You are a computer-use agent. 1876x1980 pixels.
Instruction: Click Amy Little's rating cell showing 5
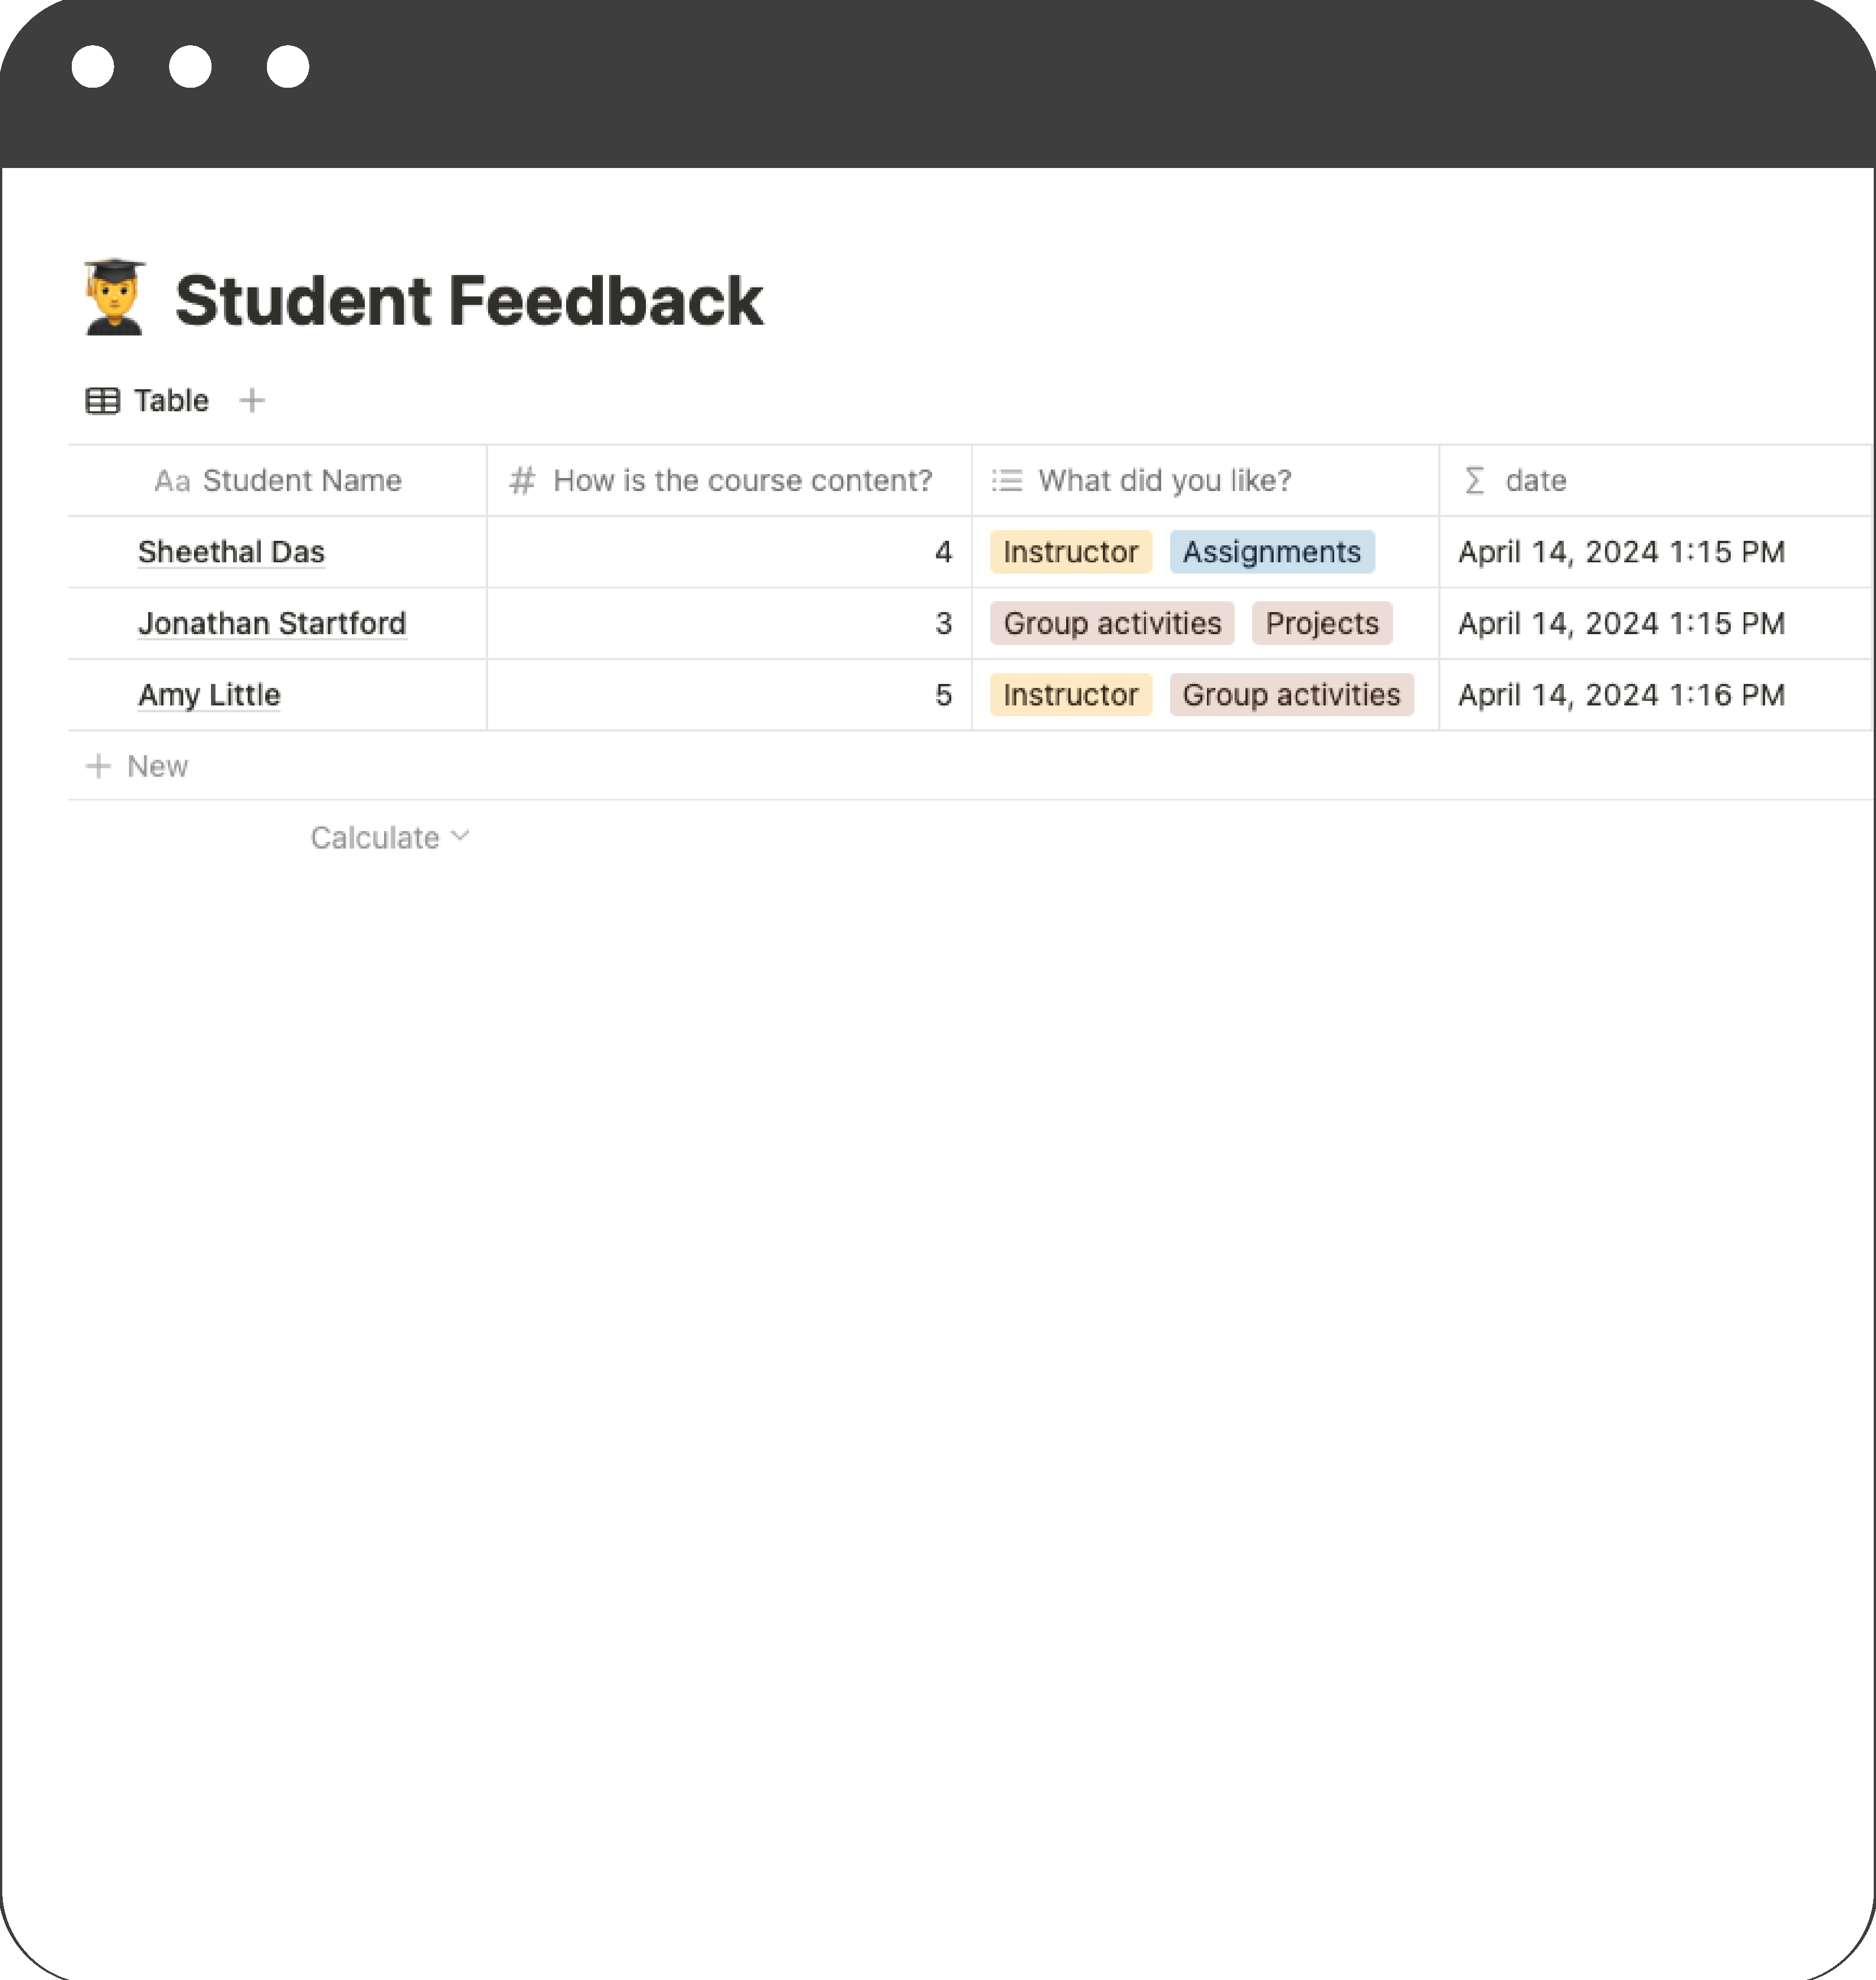pyautogui.click(x=729, y=695)
